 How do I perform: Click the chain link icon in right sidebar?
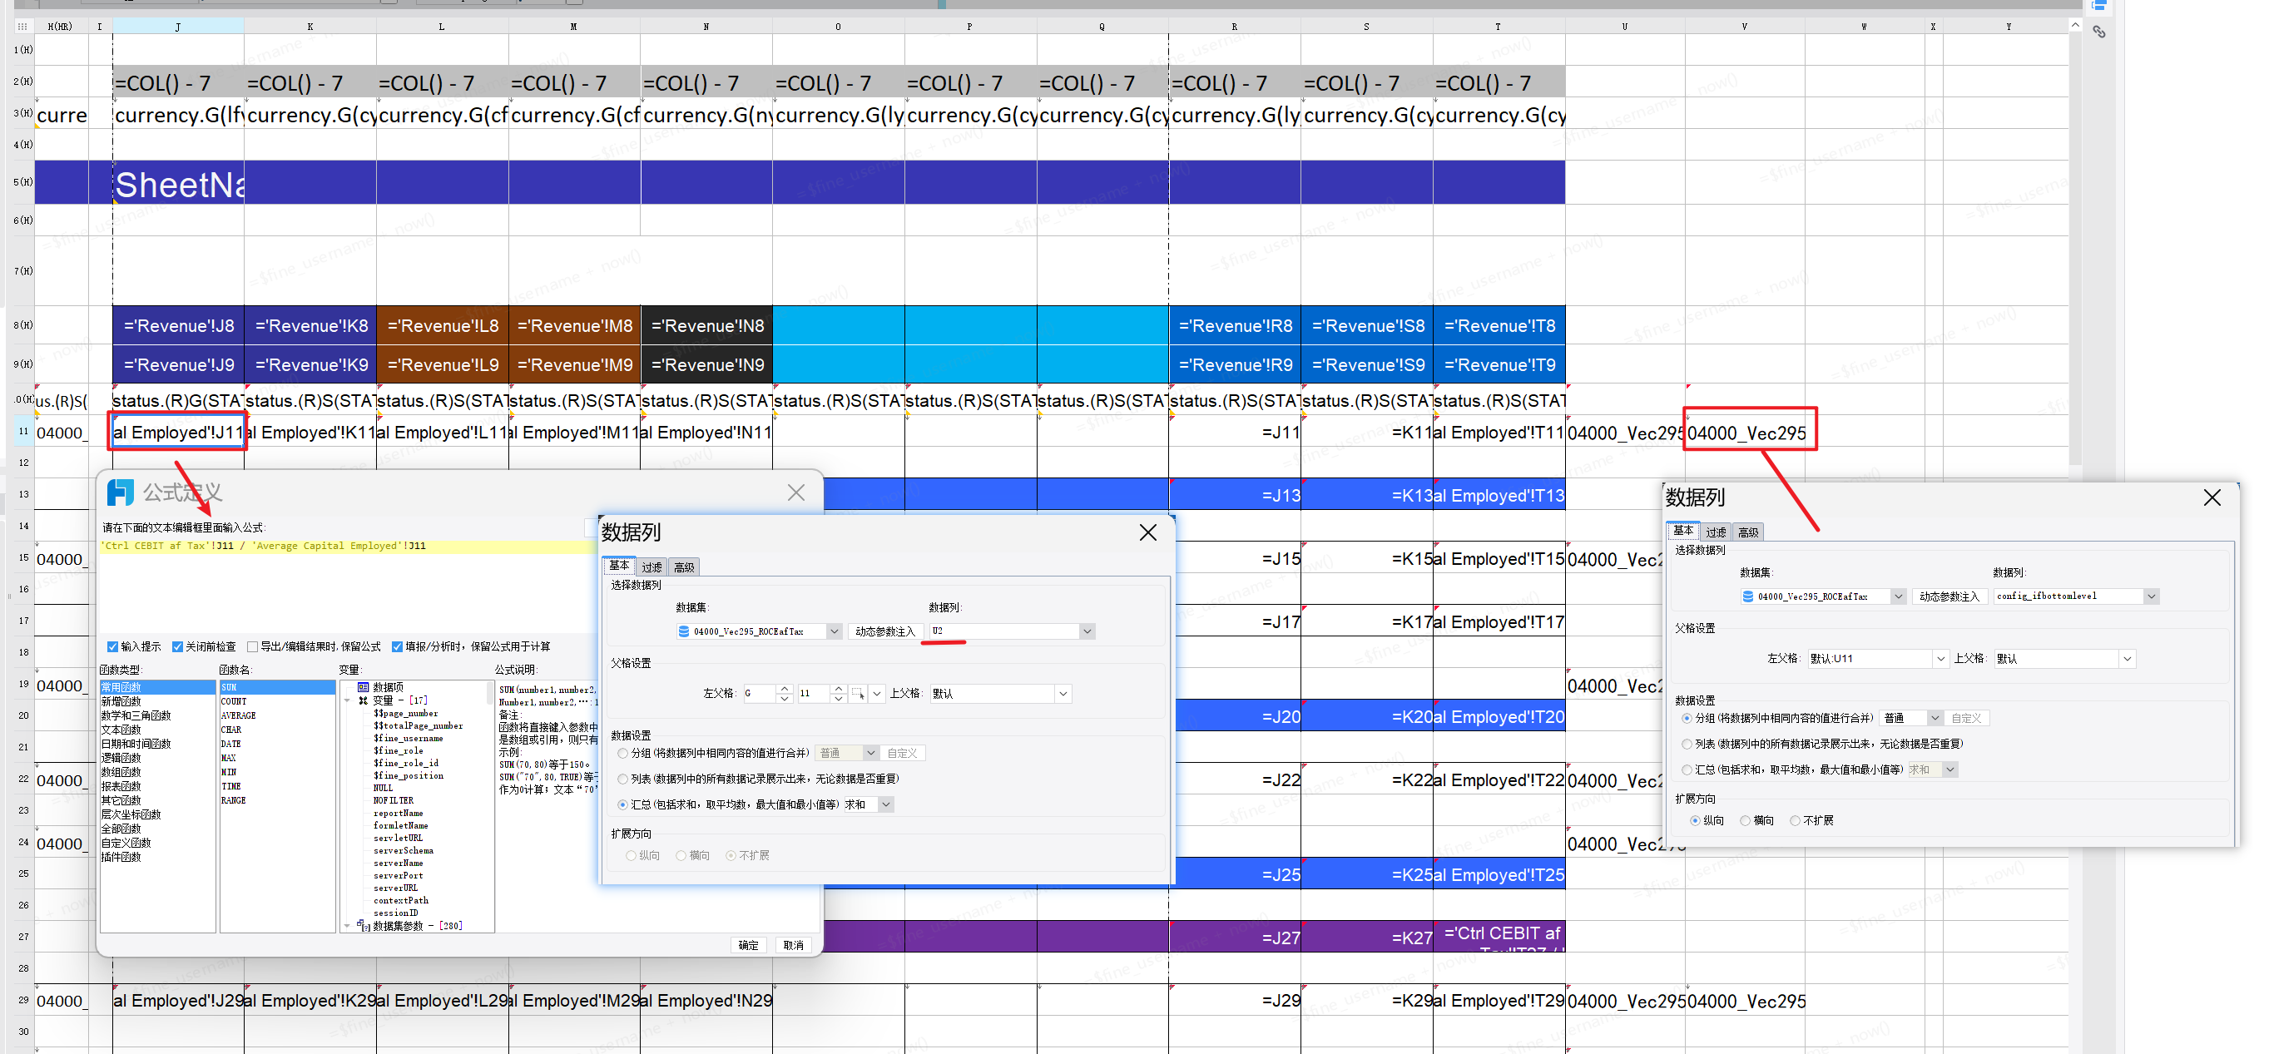pyautogui.click(x=2099, y=32)
